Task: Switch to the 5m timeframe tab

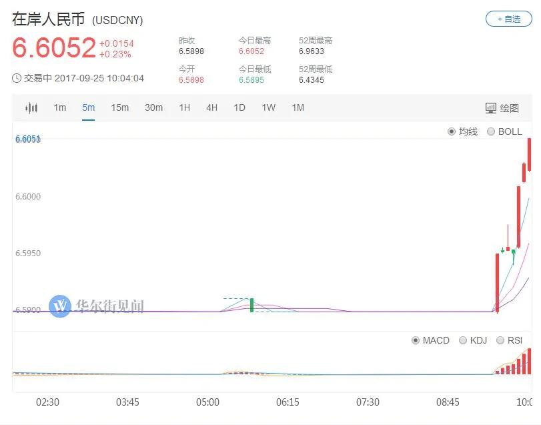Action: tap(88, 107)
